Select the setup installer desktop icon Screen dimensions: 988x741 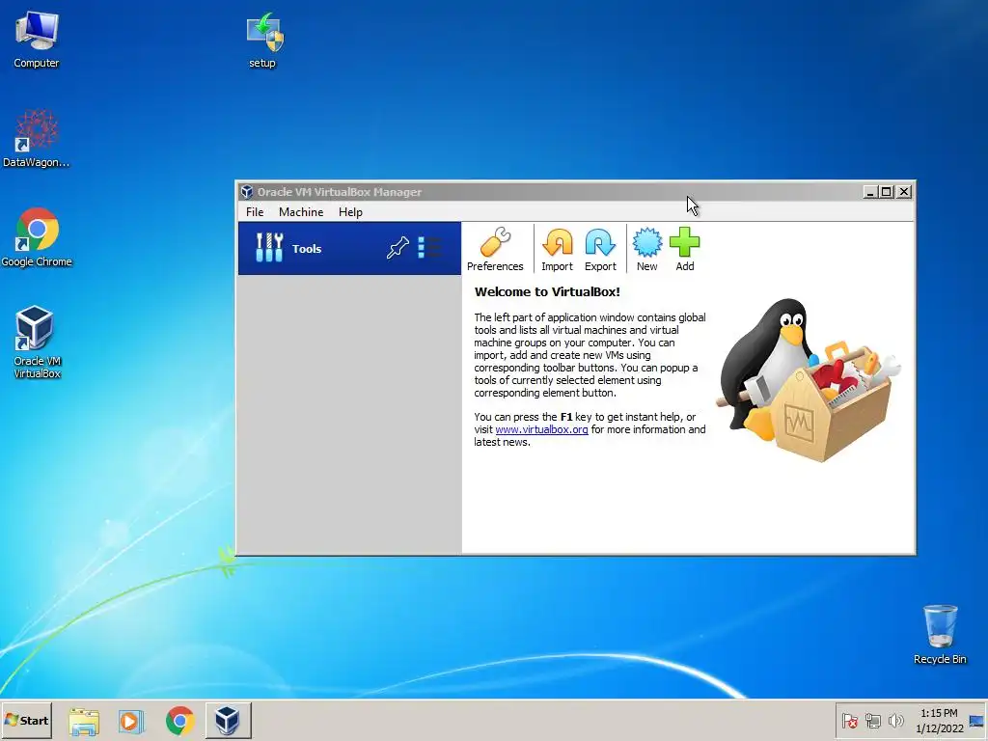pyautogui.click(x=263, y=40)
